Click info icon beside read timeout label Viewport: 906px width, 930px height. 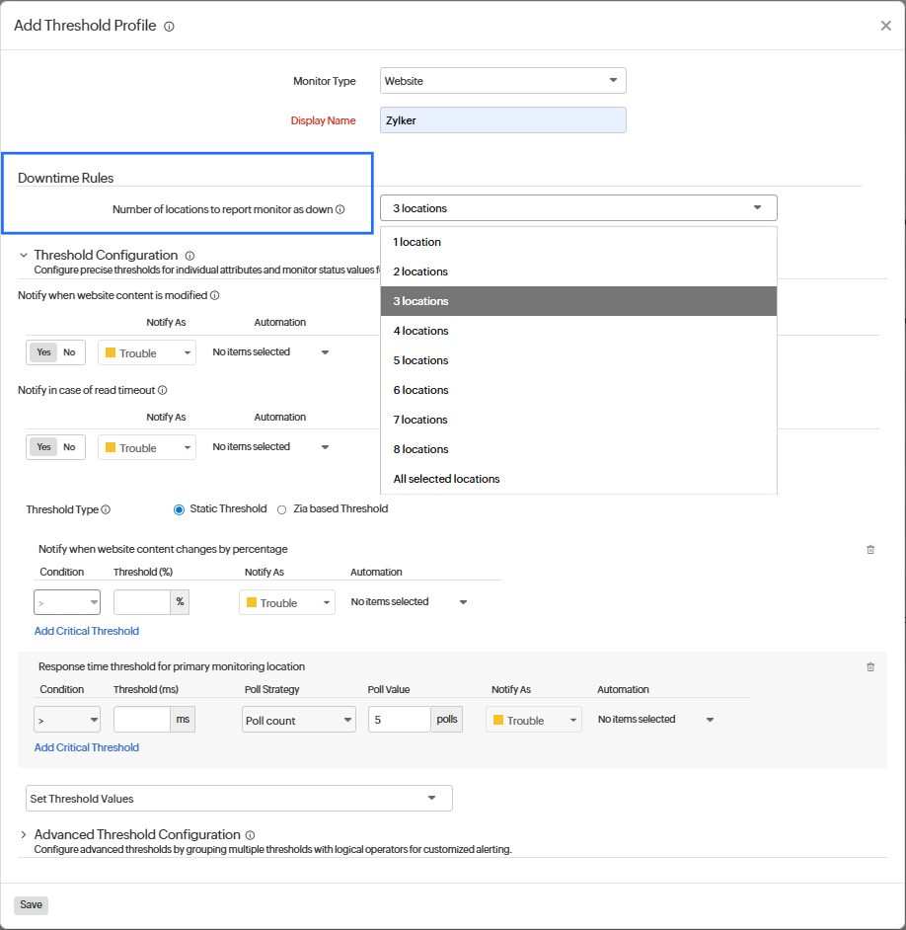point(163,390)
